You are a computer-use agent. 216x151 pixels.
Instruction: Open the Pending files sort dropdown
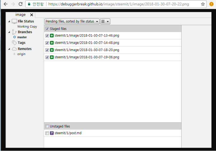[72, 21]
